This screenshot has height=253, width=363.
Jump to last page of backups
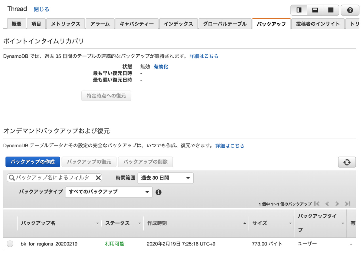[347, 204]
